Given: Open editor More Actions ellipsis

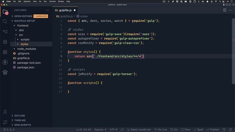Looking at the screenshot, I should [230, 10].
